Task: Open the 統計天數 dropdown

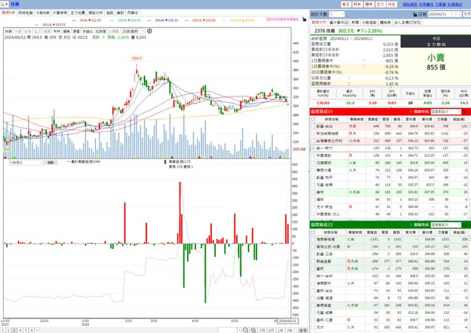Action: [337, 14]
